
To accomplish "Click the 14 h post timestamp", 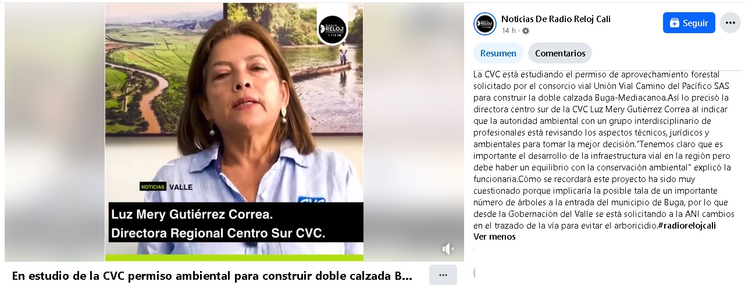I will tap(509, 31).
